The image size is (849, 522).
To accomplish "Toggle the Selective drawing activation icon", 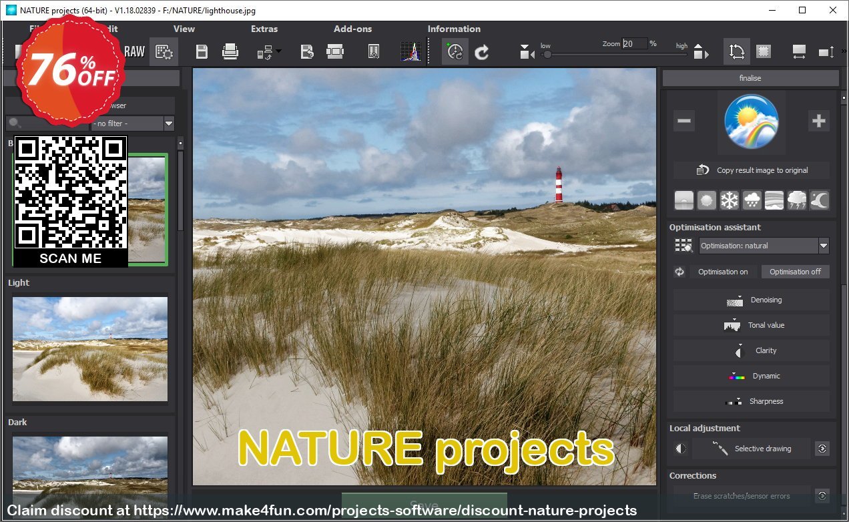I will click(822, 449).
